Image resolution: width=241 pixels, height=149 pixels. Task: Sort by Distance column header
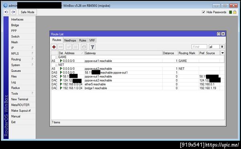tap(170, 53)
